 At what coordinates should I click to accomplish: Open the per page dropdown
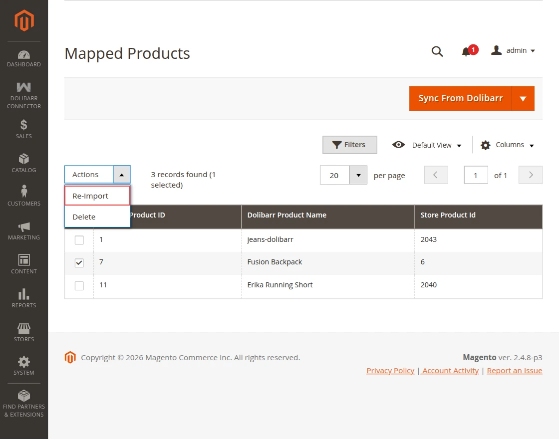357,175
